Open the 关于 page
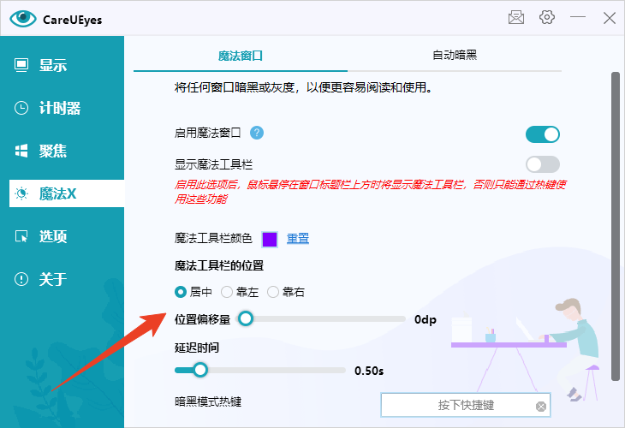This screenshot has height=428, width=625. click(x=53, y=279)
